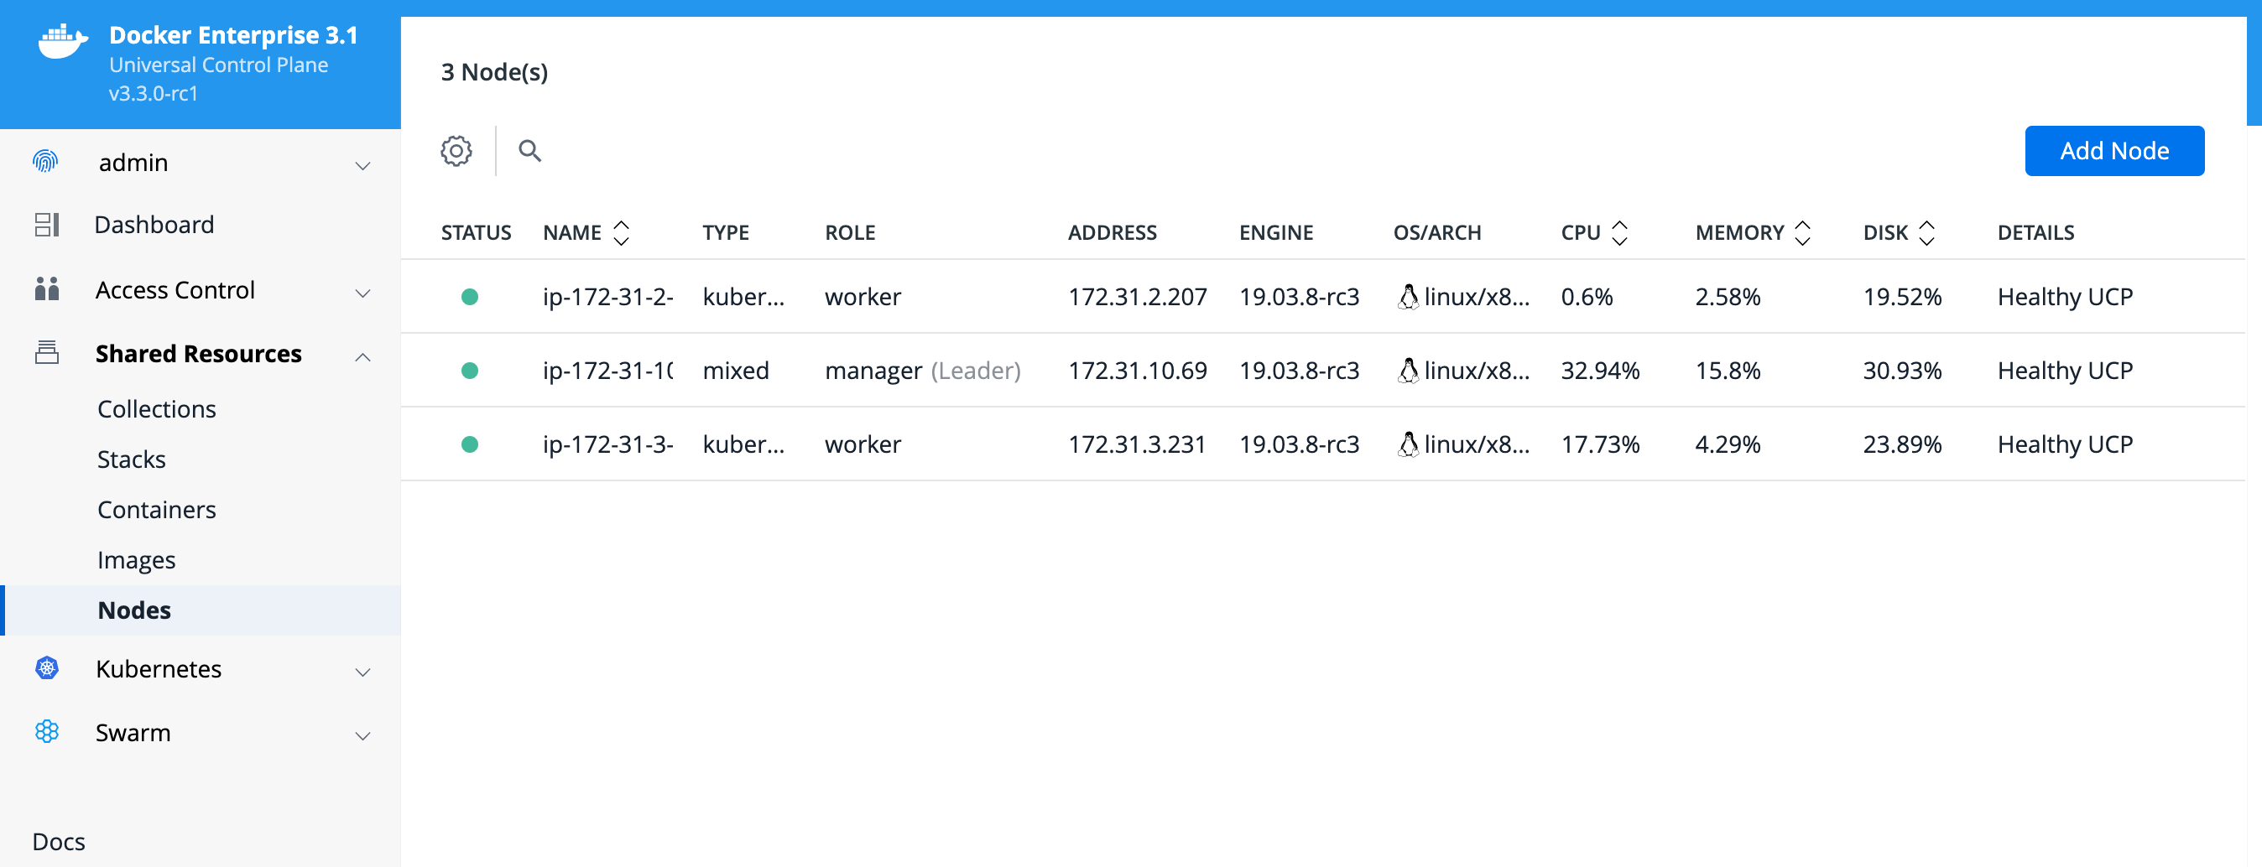Click the Dashboard sidebar icon
This screenshot has height=867, width=2262.
pos(46,225)
